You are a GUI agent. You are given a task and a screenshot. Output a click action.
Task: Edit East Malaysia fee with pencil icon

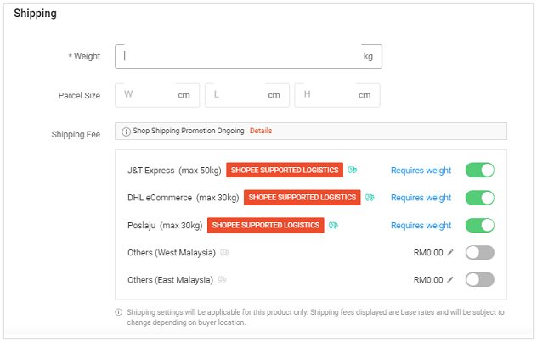[450, 280]
